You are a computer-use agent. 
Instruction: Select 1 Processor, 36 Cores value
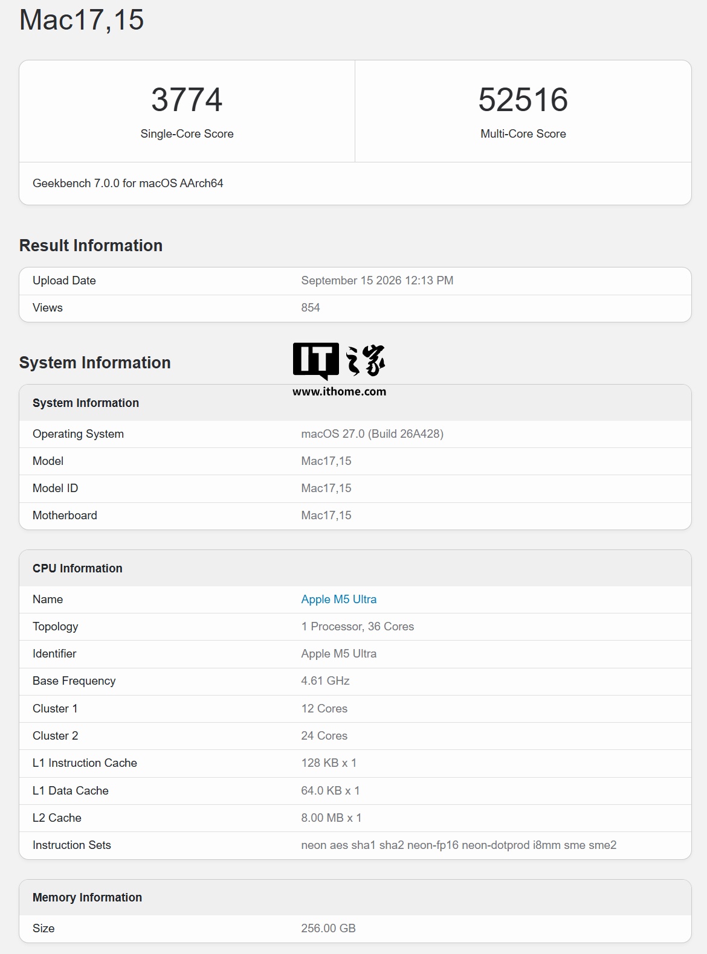(x=358, y=626)
